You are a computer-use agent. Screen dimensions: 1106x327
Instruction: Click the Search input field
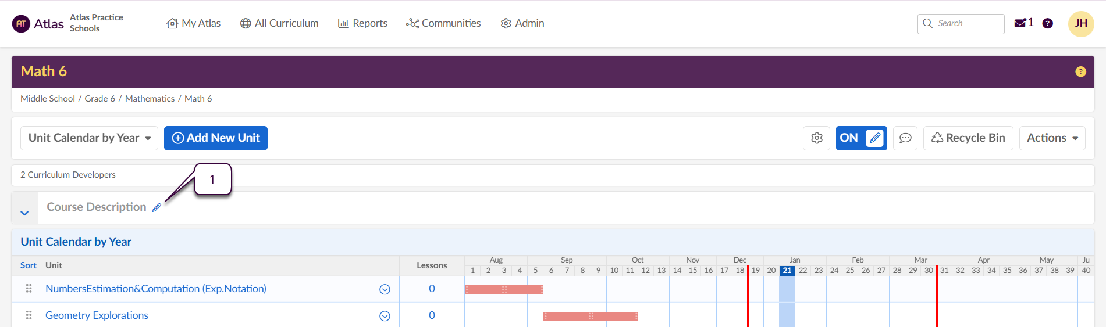(x=966, y=23)
